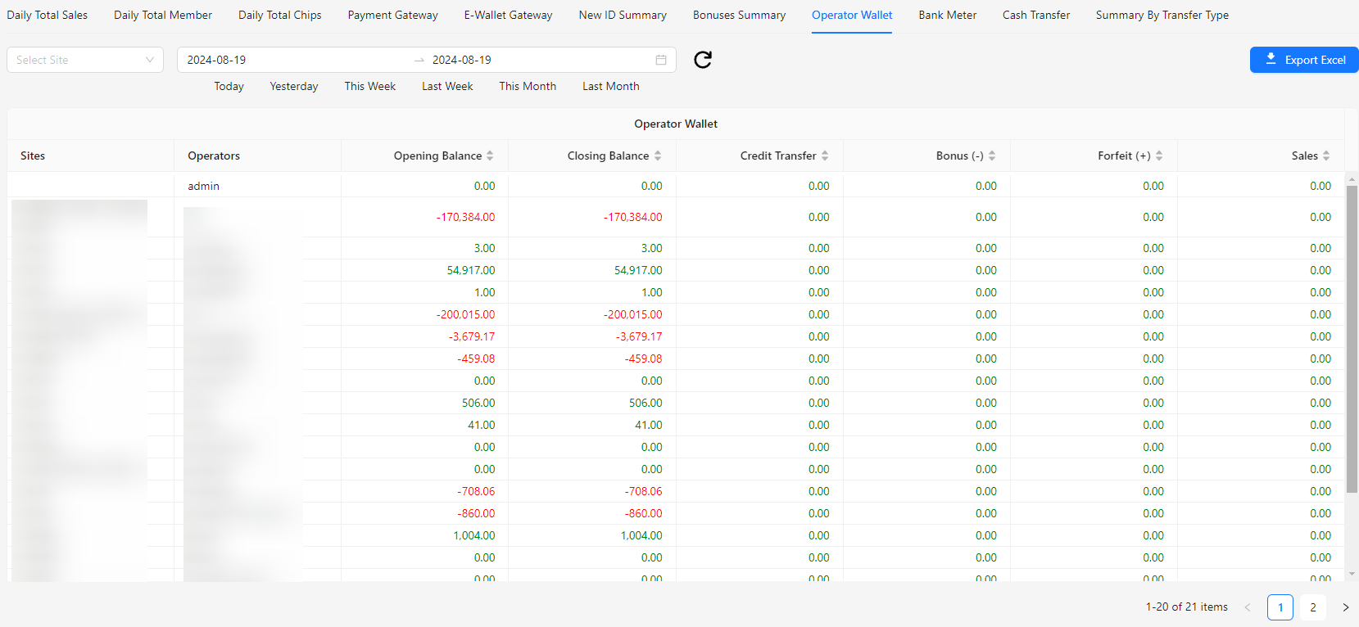Viewport: 1359px width, 627px height.
Task: Switch to Daily Total Sales tab
Action: pyautogui.click(x=48, y=15)
